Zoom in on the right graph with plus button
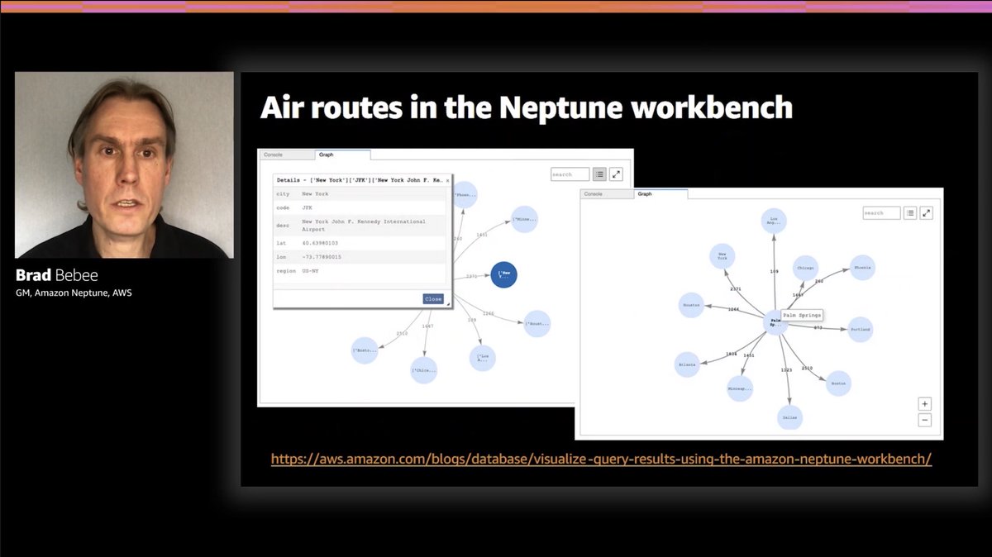The image size is (992, 557). (x=923, y=403)
